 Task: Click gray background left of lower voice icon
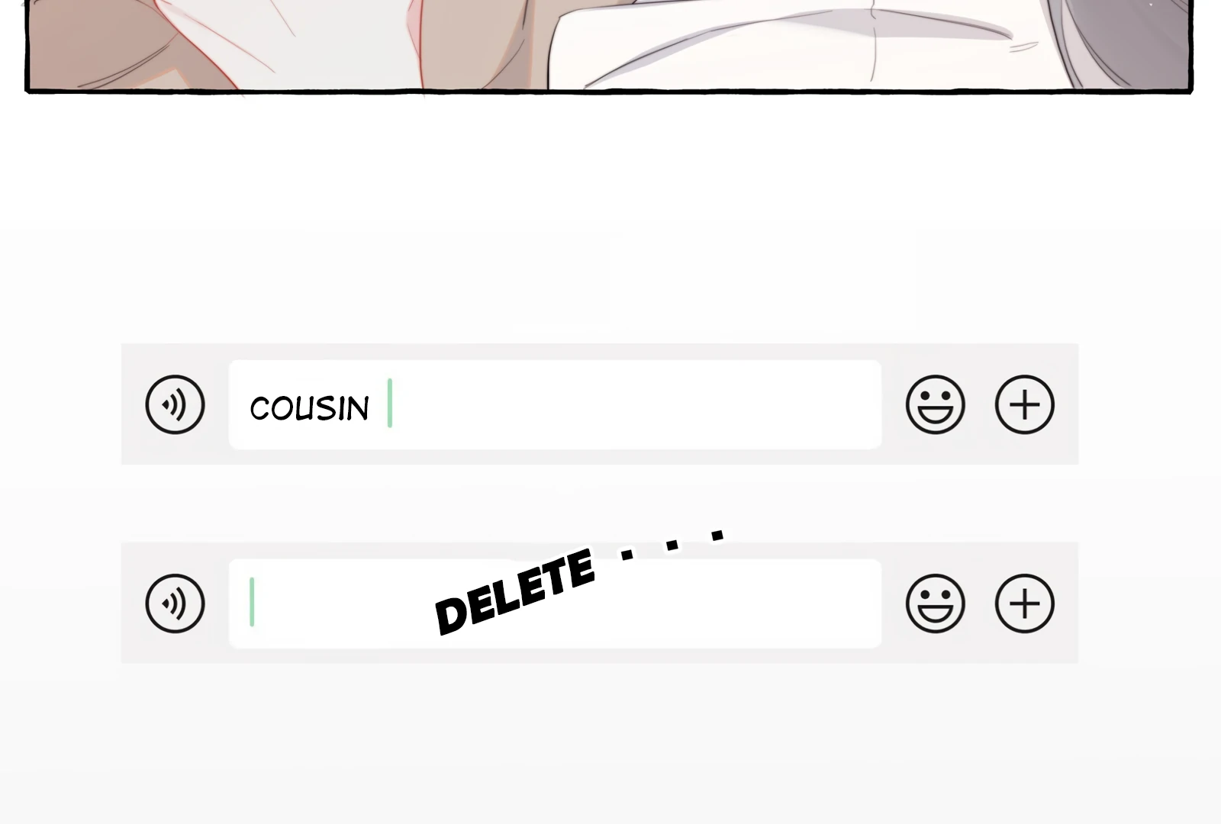click(x=133, y=604)
